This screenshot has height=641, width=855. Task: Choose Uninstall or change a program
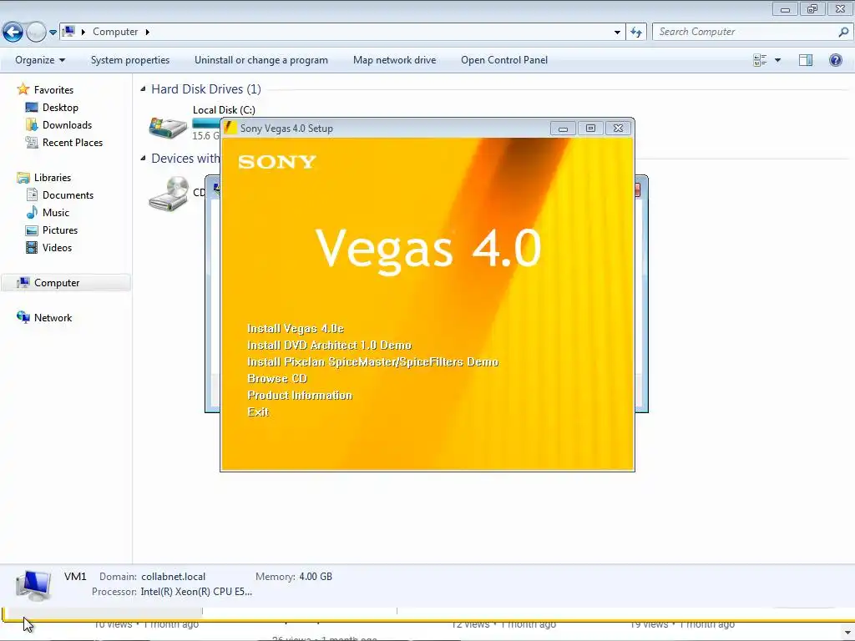(261, 60)
